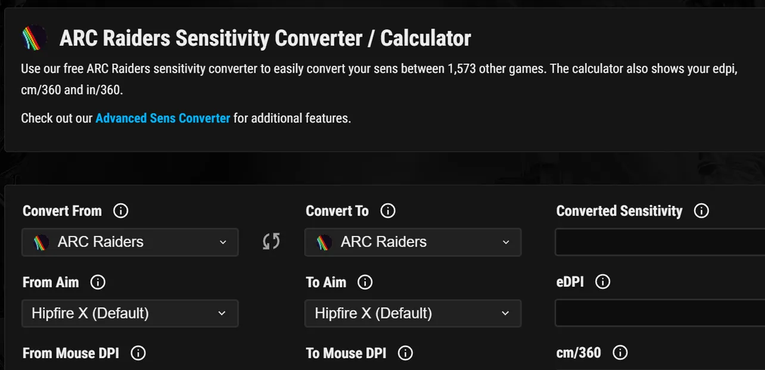Viewport: 765px width, 370px height.
Task: Open the Convert To info tooltip icon
Action: coord(388,210)
